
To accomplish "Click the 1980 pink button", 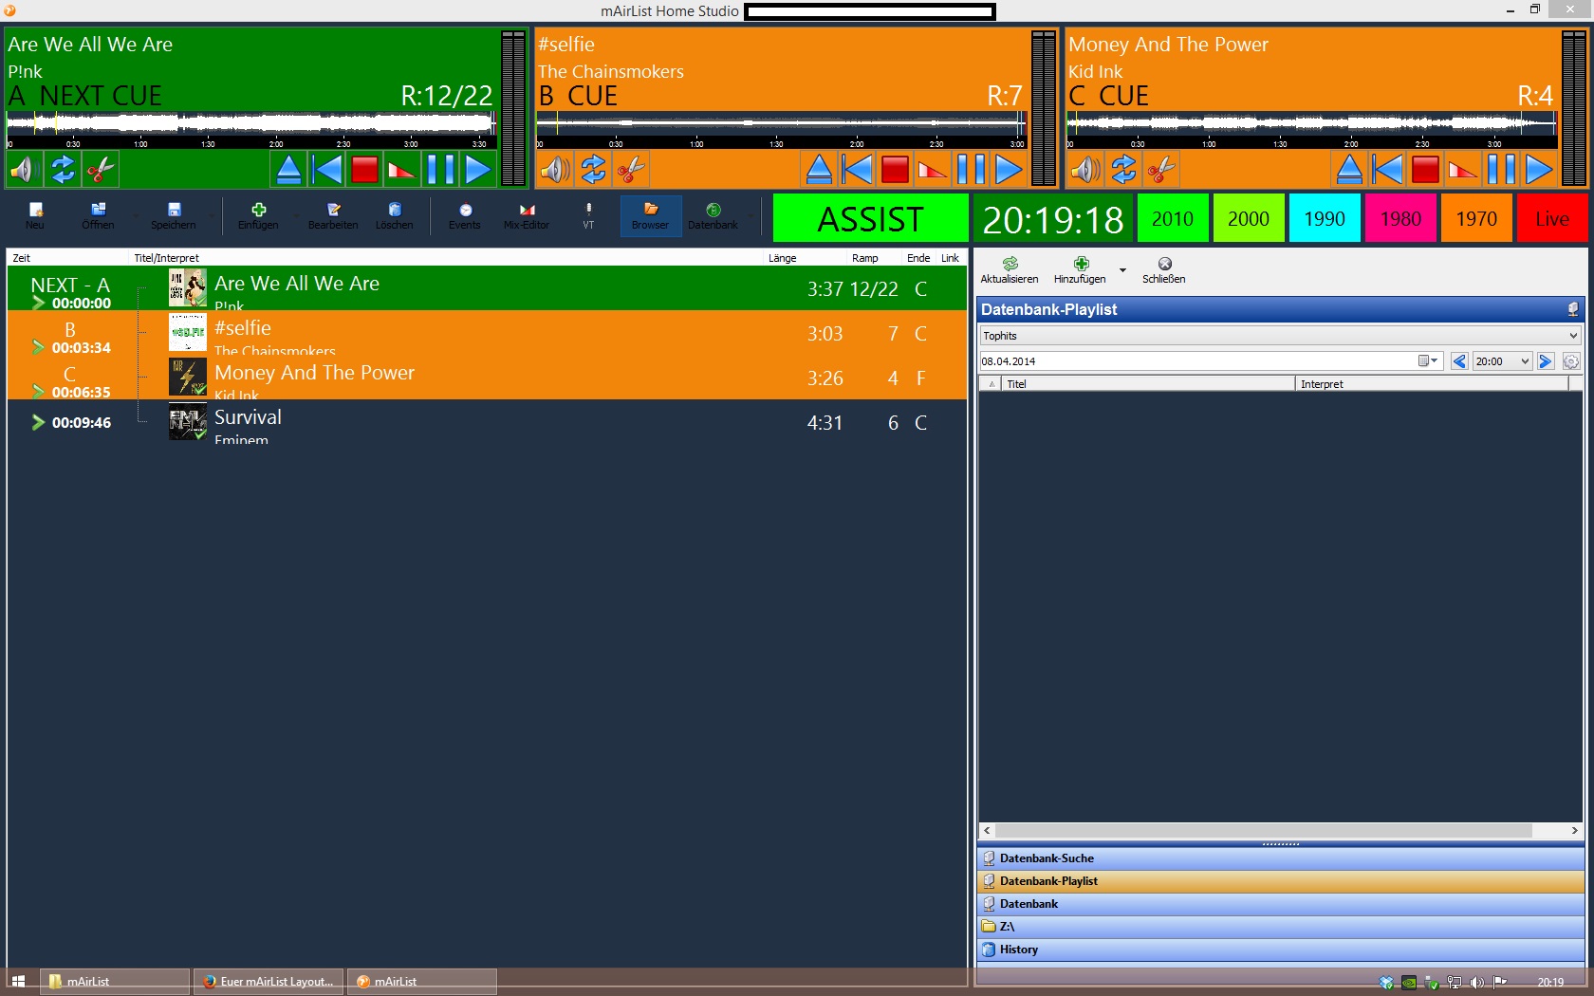I will [x=1400, y=219].
